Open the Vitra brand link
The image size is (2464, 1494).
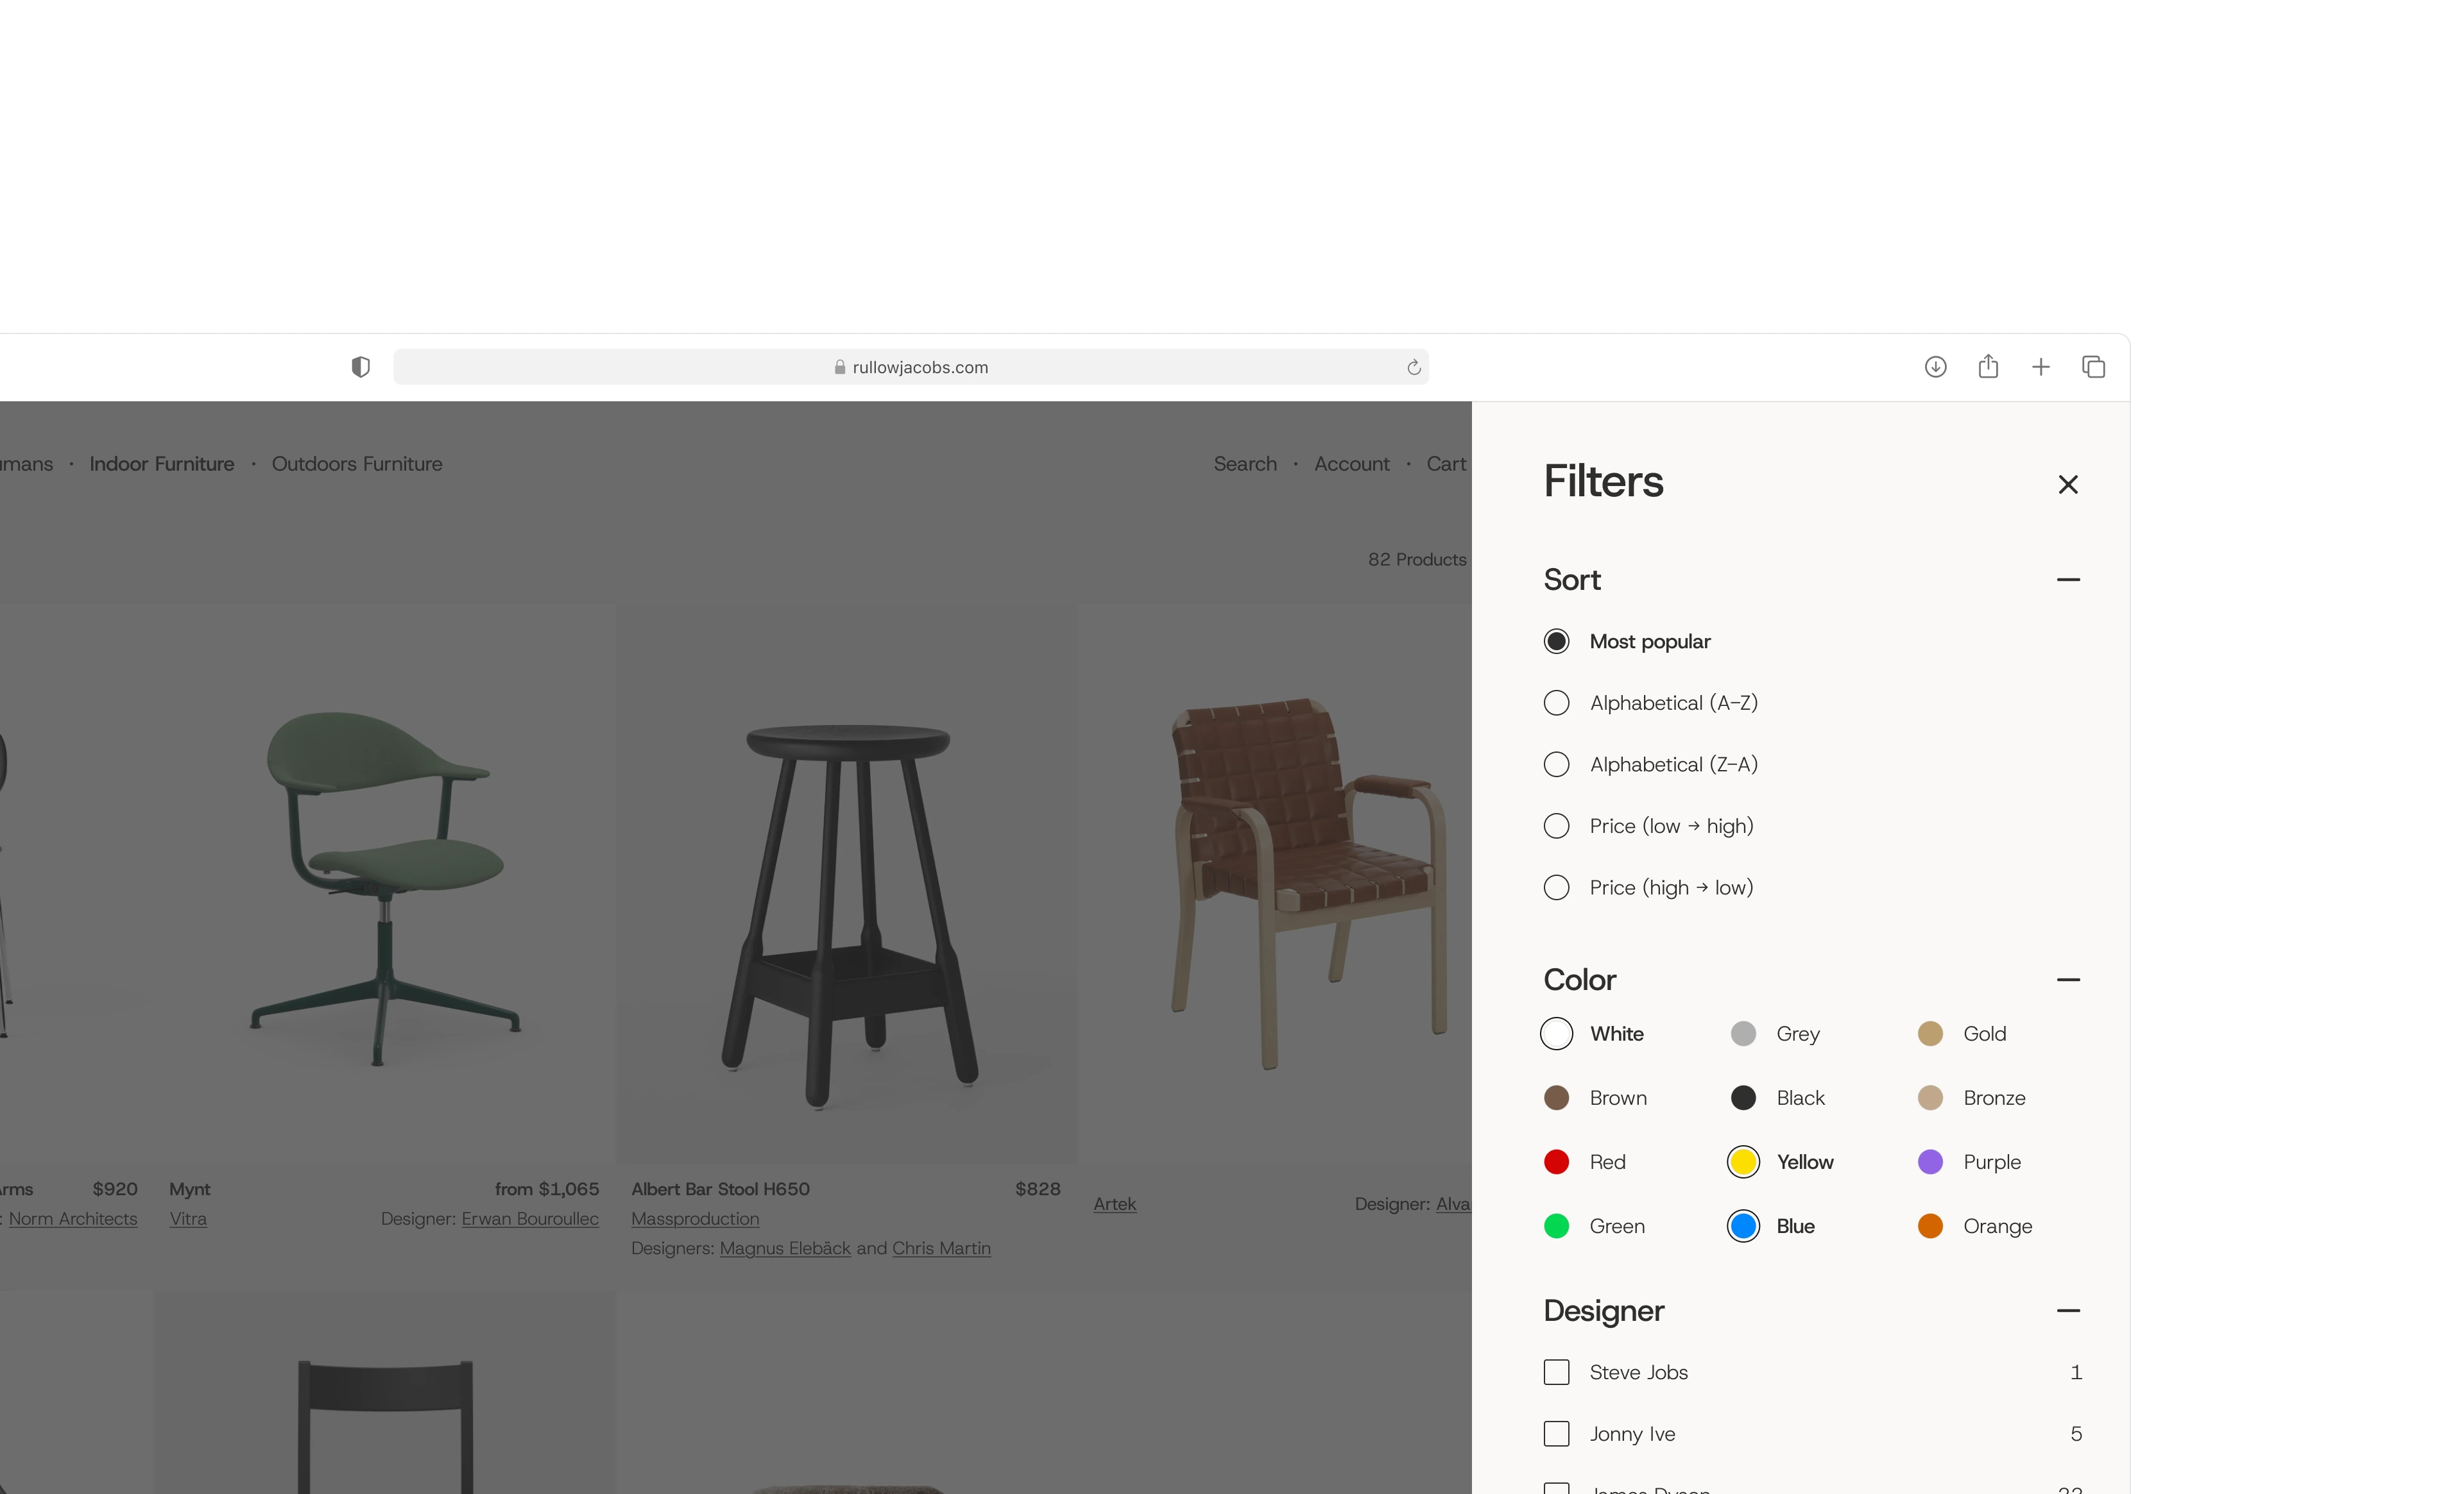tap(188, 1219)
